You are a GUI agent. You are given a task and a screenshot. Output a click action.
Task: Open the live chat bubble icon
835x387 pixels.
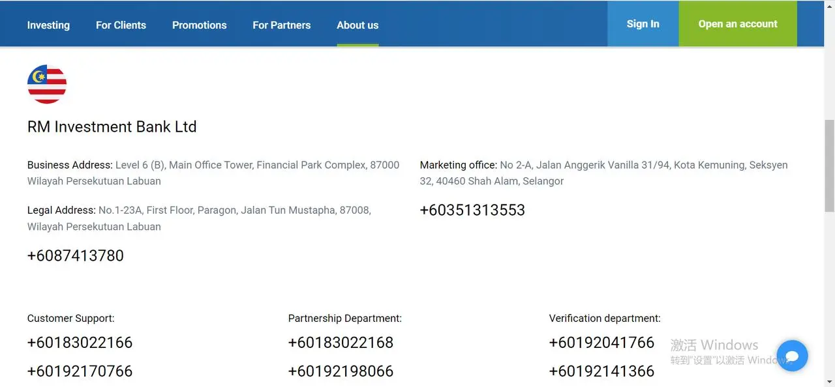(792, 356)
